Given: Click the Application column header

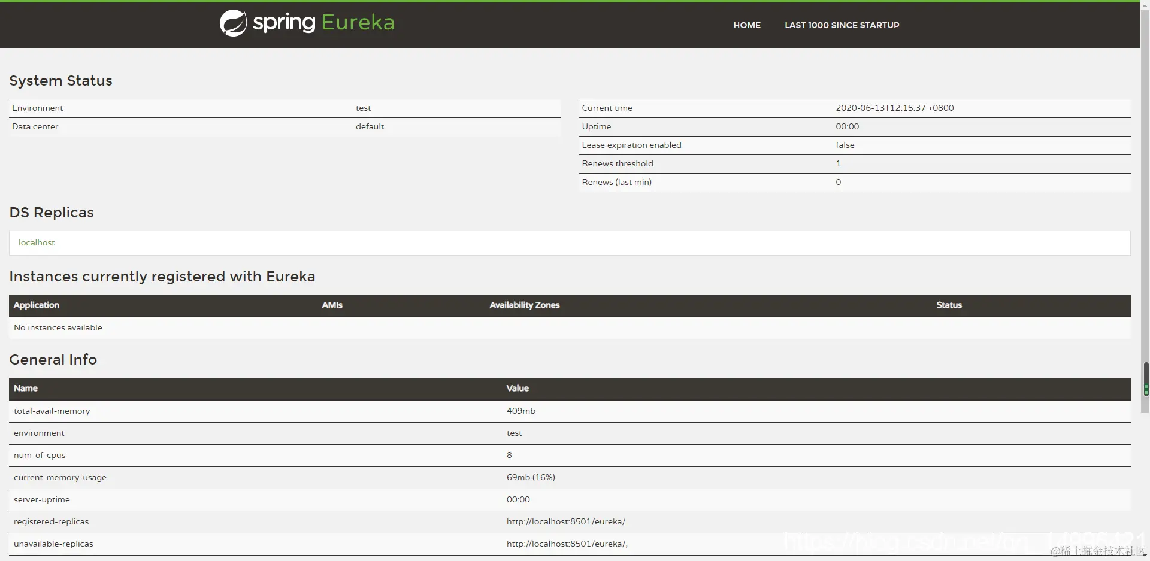Looking at the screenshot, I should [37, 305].
